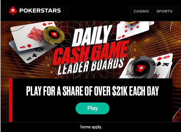Image resolution: width=181 pixels, height=132 pixels.
Task: Click the nine of hearts card
Action: [133, 30]
